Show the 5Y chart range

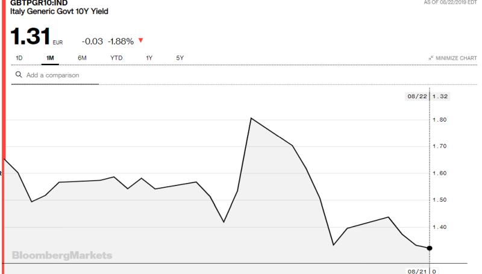pos(180,58)
